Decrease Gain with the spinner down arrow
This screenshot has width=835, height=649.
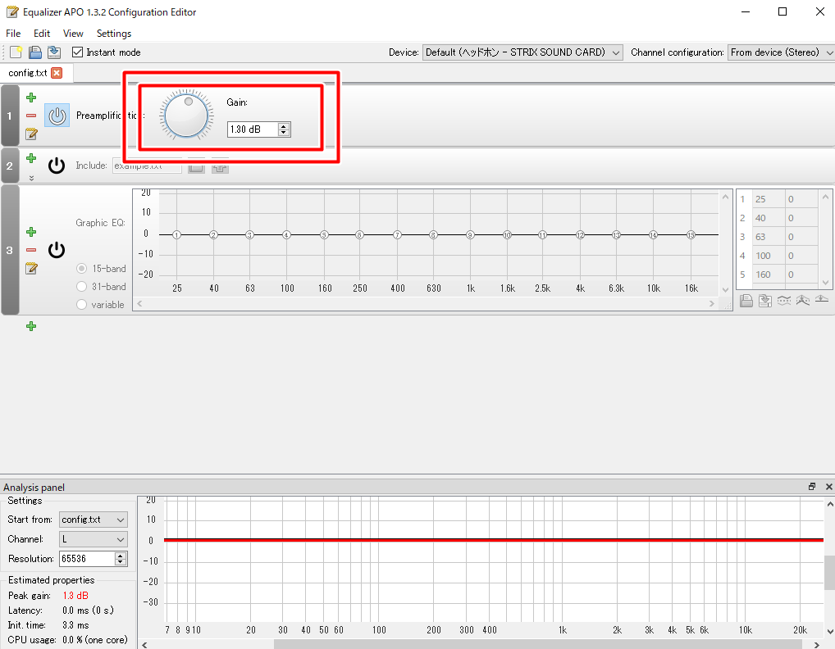coord(284,133)
